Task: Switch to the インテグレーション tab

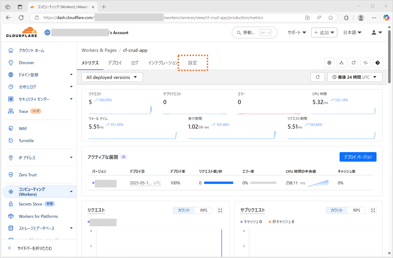Action: (163, 63)
